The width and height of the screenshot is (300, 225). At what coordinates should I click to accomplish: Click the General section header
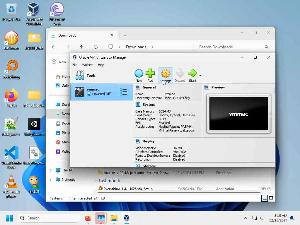click(x=149, y=87)
